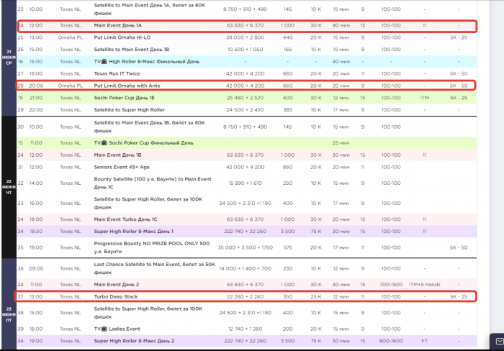The image size is (504, 351).
Task: Click the Turbo Deep Stack event name
Action: (116, 296)
